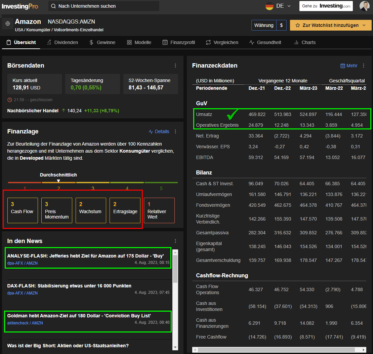Select the Relativer Wert score card
This screenshot has width=373, height=354.
click(159, 210)
